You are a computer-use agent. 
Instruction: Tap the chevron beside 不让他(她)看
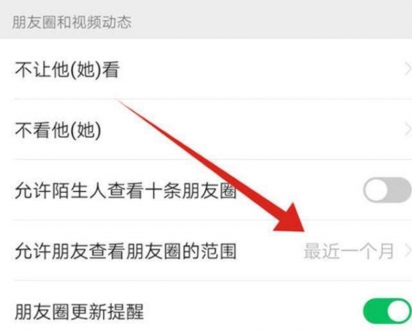click(407, 69)
